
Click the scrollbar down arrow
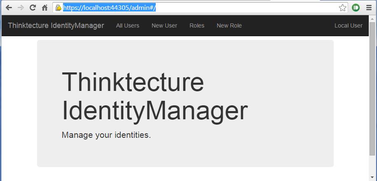pos(372,178)
